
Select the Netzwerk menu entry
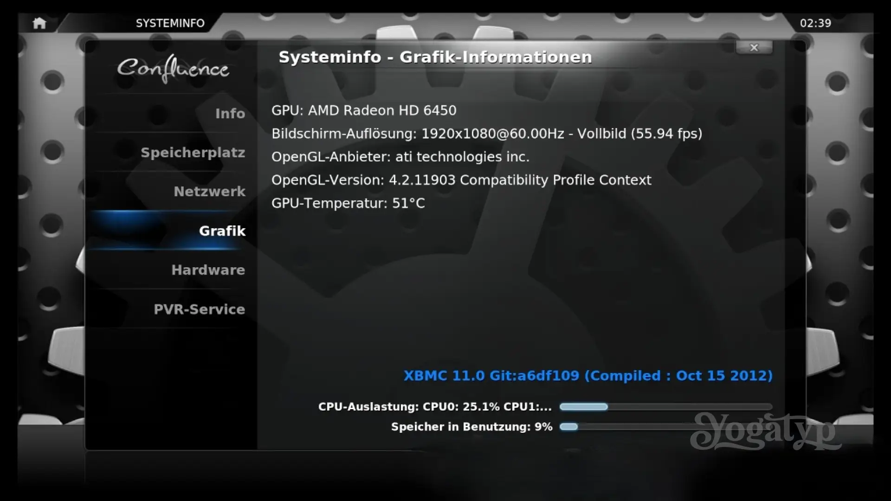(x=209, y=192)
